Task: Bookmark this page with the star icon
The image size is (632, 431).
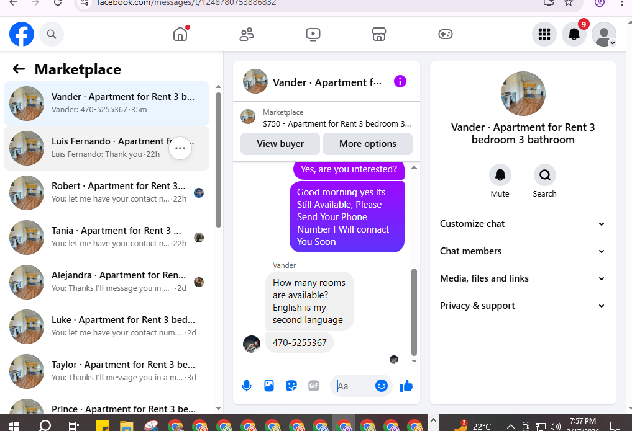Action: 569,3
